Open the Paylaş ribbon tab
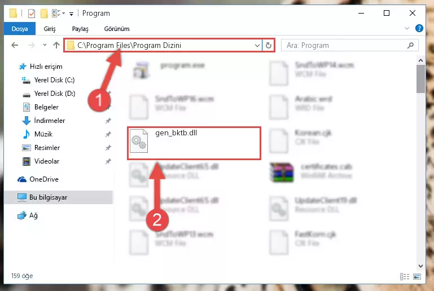 point(80,29)
